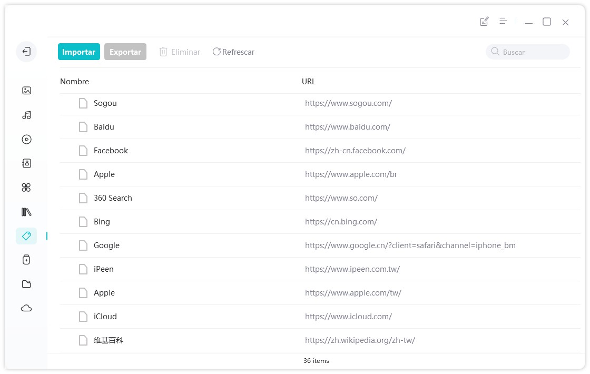Click the https://www.so.com/ URL

[341, 198]
